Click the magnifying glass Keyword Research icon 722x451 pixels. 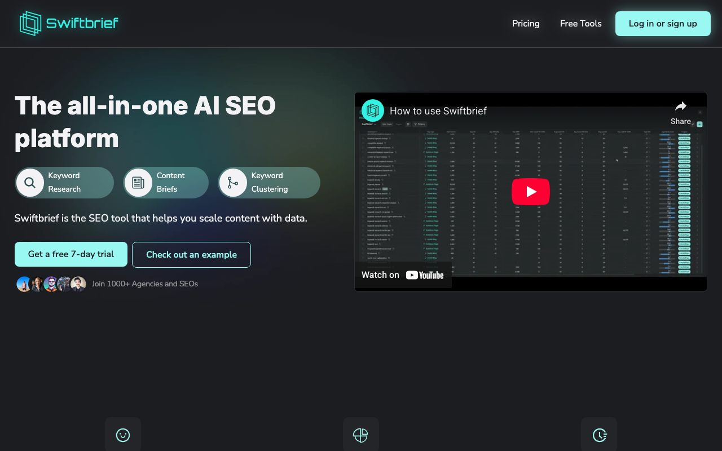tap(30, 183)
